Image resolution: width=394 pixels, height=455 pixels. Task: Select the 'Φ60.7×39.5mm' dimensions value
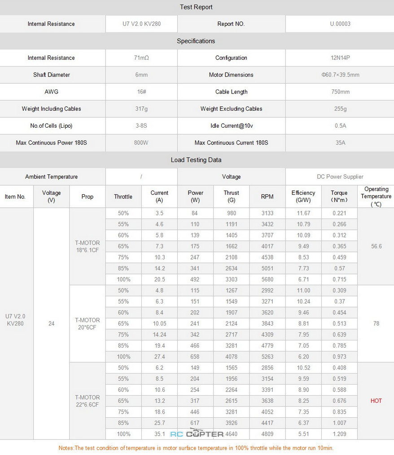(x=340, y=75)
